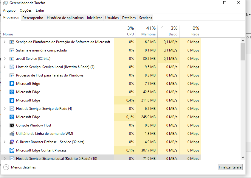The width and height of the screenshot is (251, 178).
Task: Expand Serviço da Plataforma de Proteção row
Action: tap(5, 42)
